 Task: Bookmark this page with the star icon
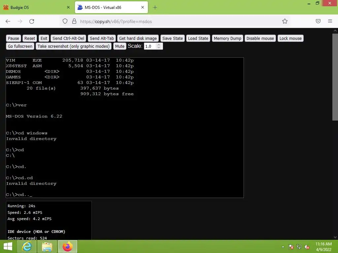click(x=285, y=21)
